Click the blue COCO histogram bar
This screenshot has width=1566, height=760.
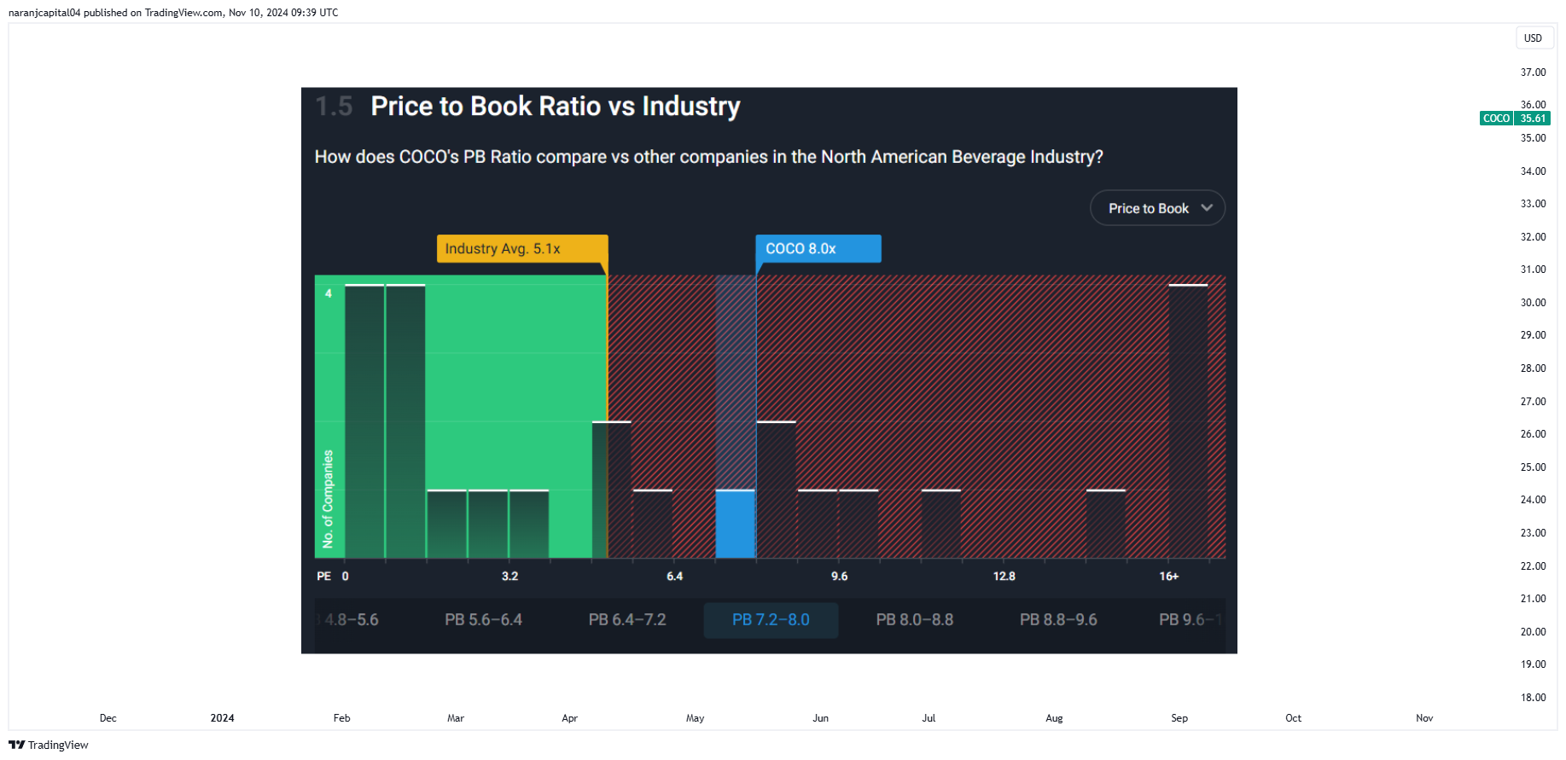click(x=735, y=524)
